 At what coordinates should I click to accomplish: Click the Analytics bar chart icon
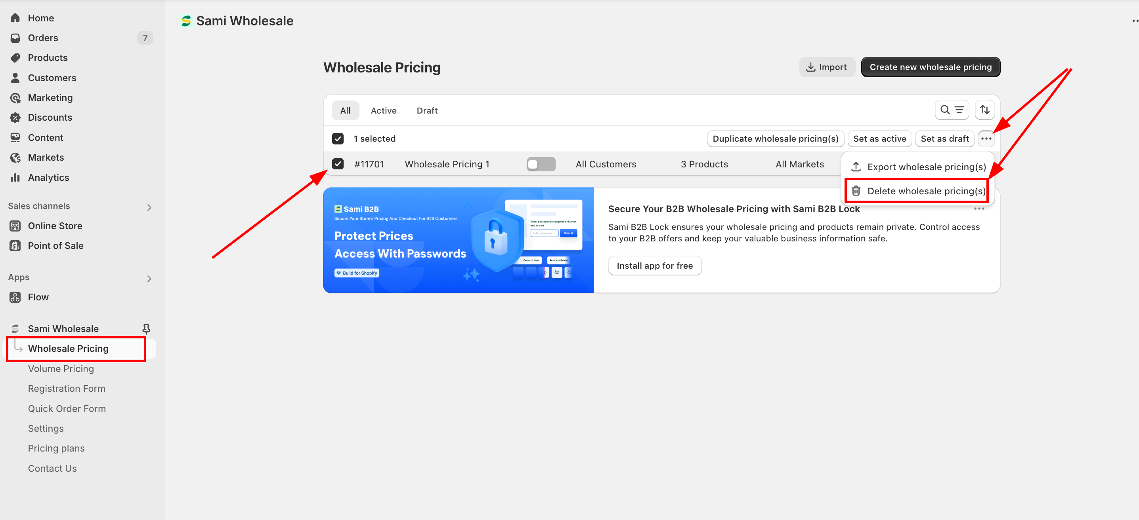coord(15,177)
